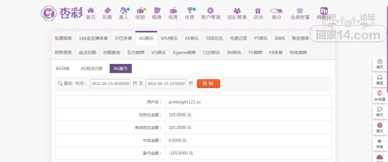Toggle 声音 speaker icon in sidebar
This screenshot has height=162, width=388.
click(x=380, y=141)
